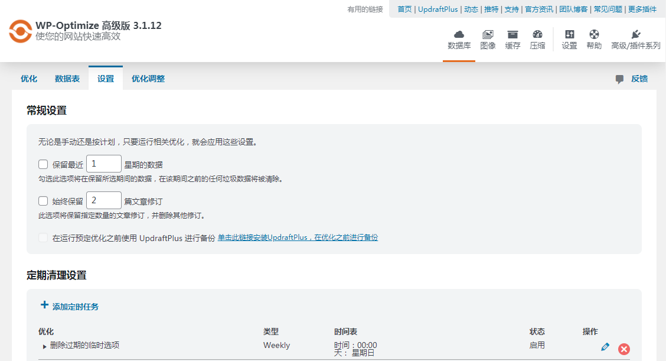Edit the scheduled task with pencil icon
The height and width of the screenshot is (361, 666).
click(x=605, y=348)
